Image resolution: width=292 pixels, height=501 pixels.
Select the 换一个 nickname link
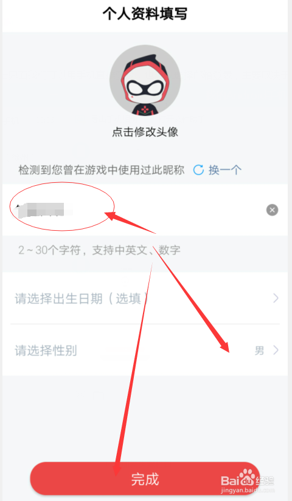point(224,169)
